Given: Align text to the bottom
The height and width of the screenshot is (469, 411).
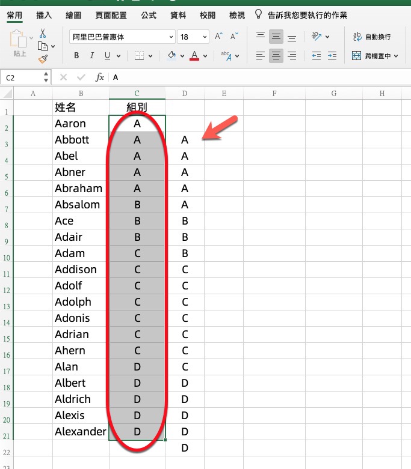Looking at the screenshot, I should coord(292,37).
